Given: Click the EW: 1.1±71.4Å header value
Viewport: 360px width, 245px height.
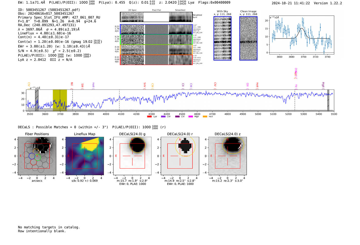Looking at the screenshot, I should [x=31, y=3].
